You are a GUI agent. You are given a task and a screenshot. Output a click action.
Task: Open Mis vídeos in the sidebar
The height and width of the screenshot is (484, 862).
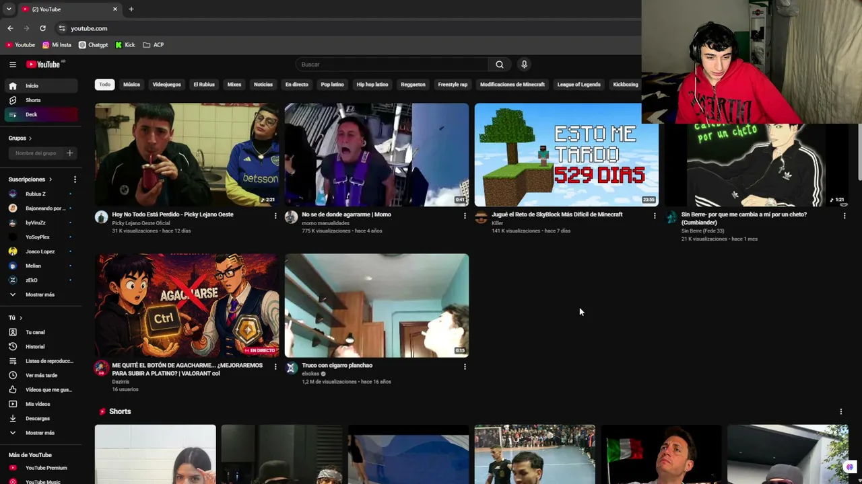pos(40,404)
